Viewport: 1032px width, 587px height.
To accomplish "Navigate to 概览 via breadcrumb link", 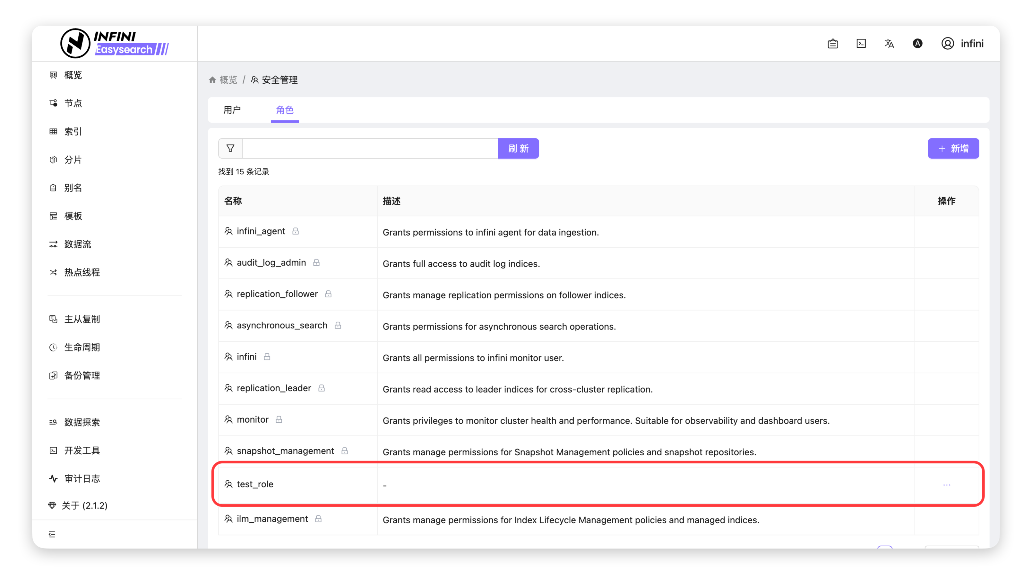I will [x=228, y=80].
